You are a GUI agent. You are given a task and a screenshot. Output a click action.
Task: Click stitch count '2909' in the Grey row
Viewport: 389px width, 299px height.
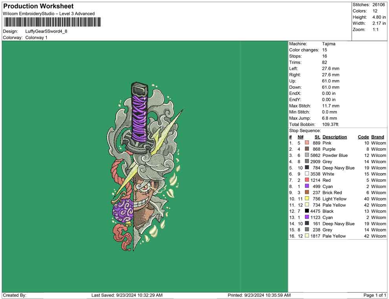click(315, 162)
